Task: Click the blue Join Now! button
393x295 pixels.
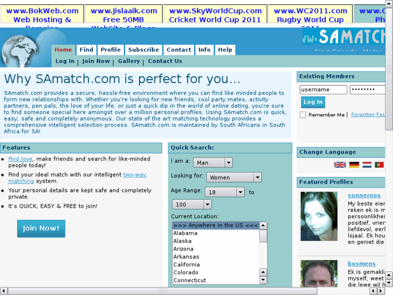Action: 41,228
